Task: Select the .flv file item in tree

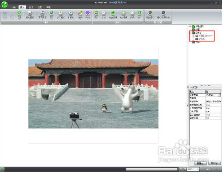Action: 200,39
